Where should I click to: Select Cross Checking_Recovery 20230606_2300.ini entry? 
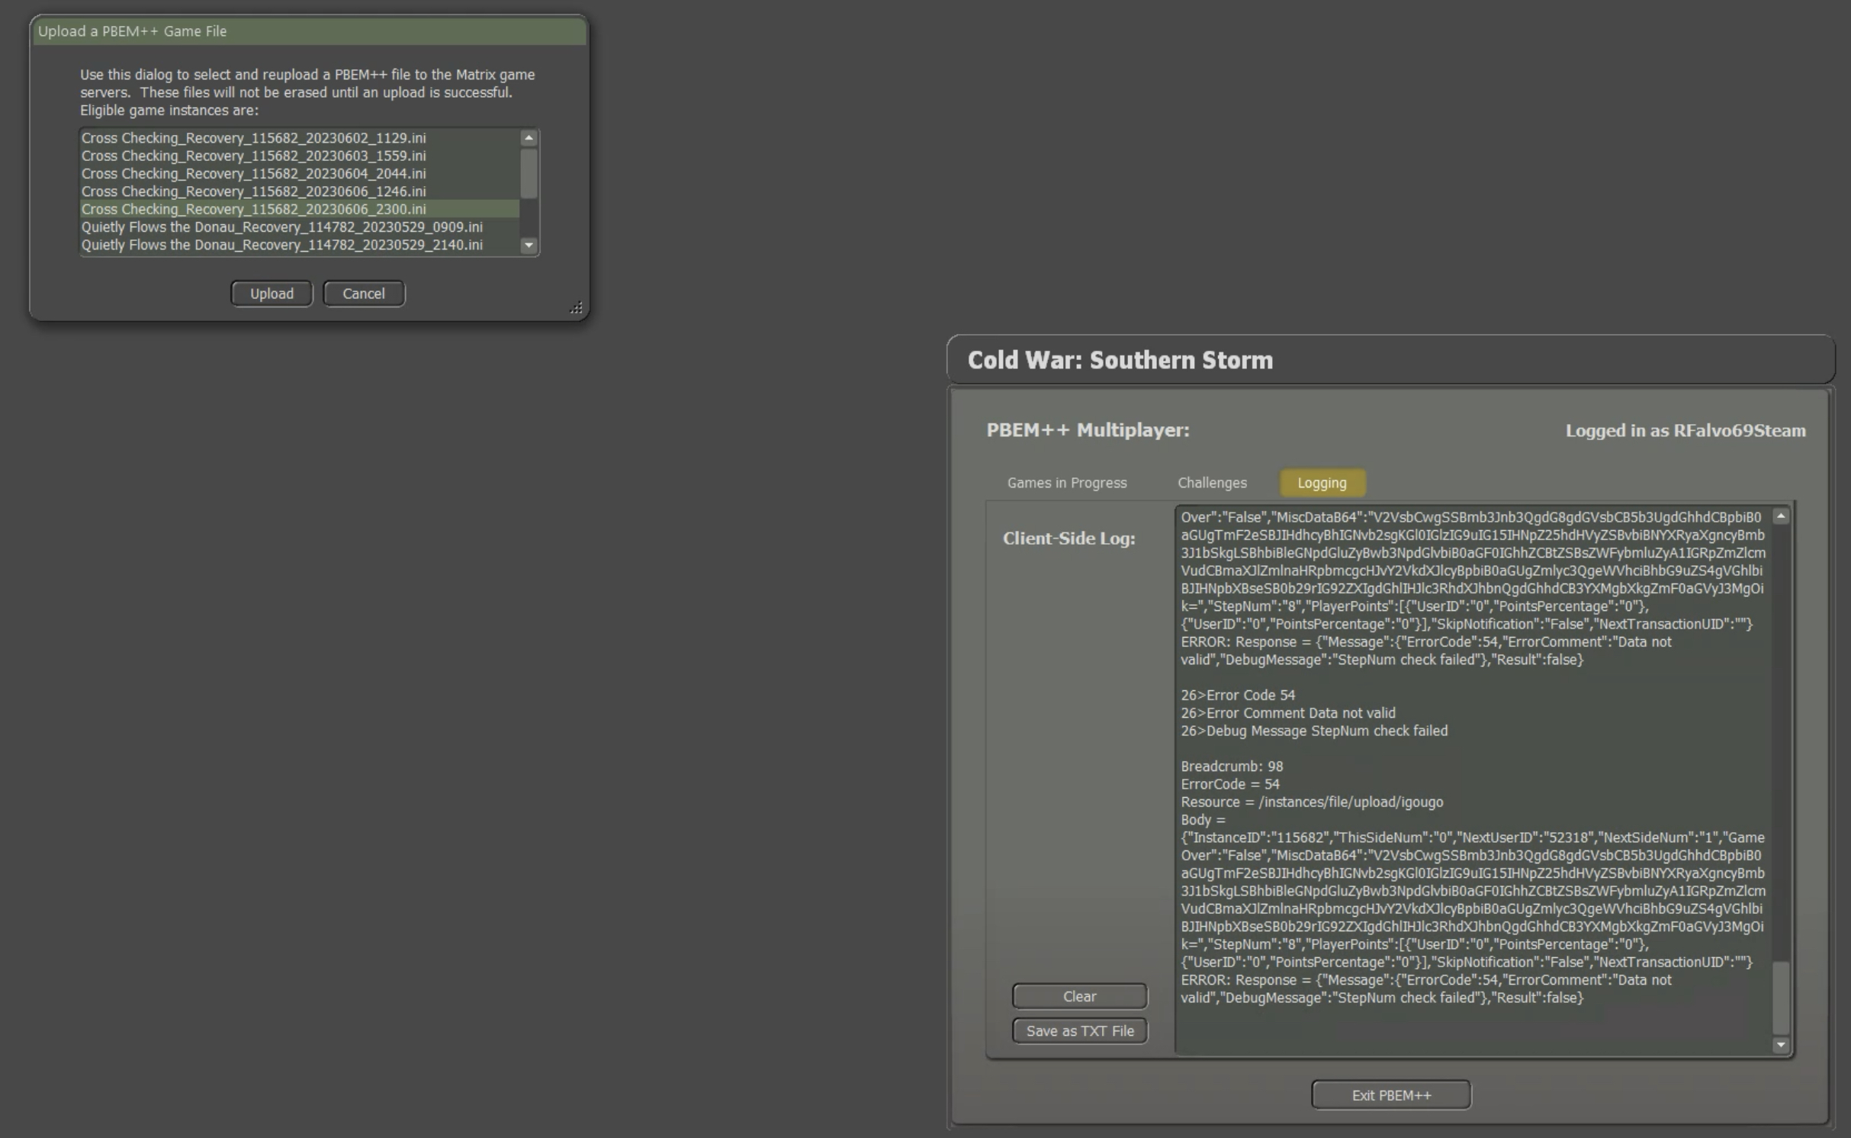click(254, 209)
